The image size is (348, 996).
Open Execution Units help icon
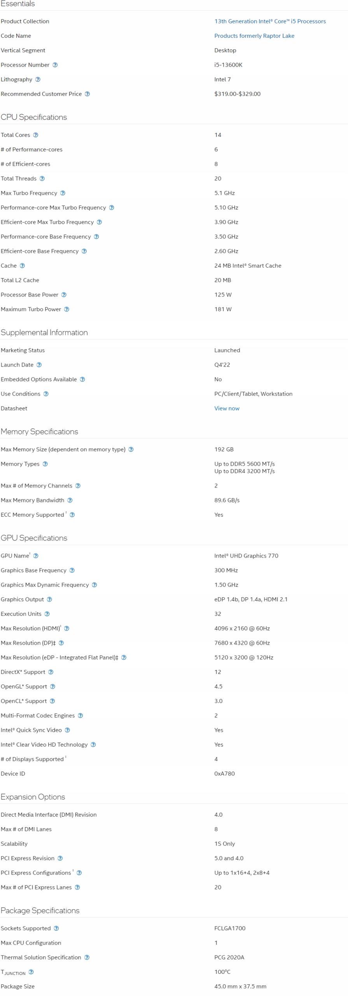point(47,614)
